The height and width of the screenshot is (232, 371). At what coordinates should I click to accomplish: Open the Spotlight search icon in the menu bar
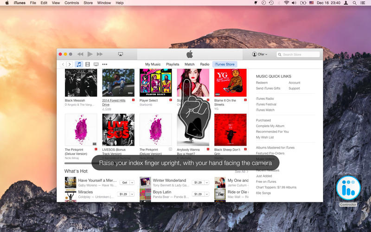click(x=354, y=3)
